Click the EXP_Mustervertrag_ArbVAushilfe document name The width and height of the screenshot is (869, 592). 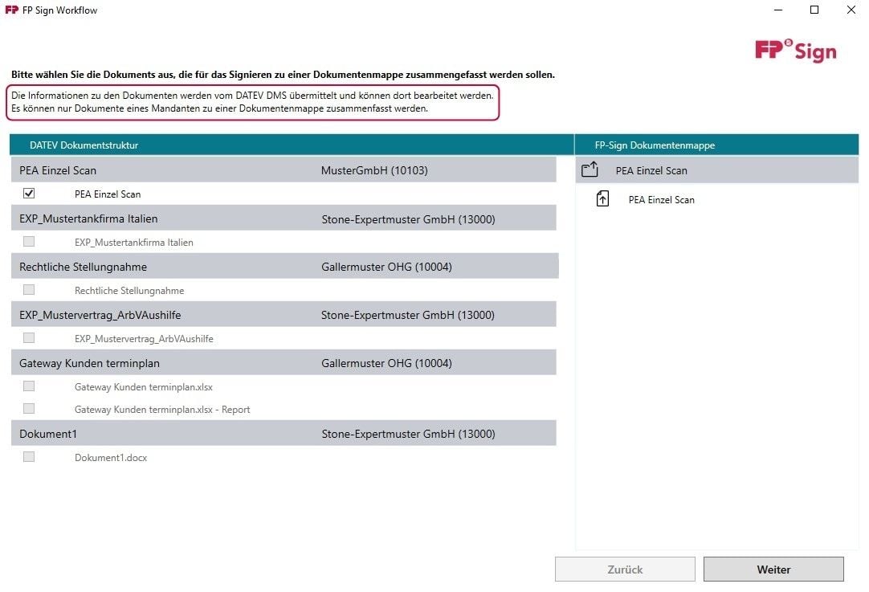coord(144,339)
